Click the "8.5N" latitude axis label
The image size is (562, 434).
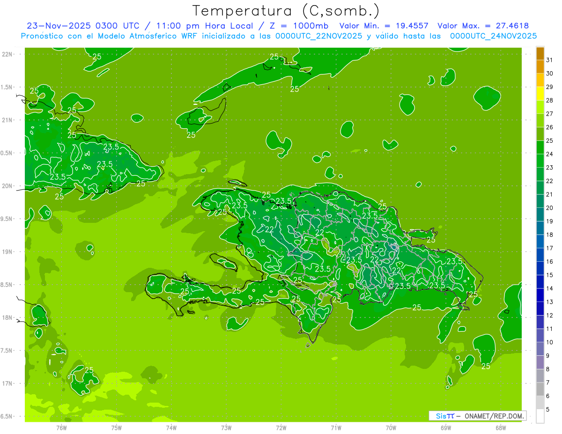coord(7,285)
